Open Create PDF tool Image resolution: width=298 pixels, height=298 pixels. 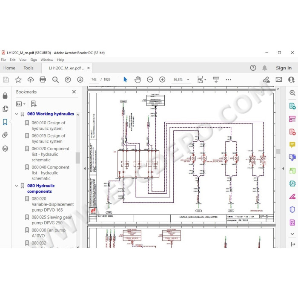(x=292, y=132)
